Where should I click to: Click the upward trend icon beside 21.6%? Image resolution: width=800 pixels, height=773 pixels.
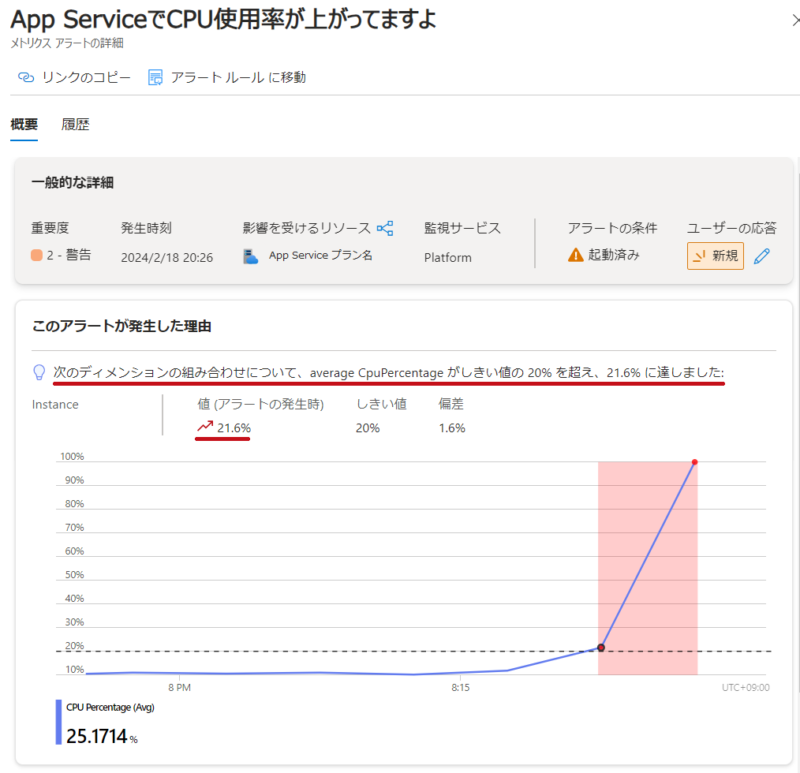(x=205, y=427)
